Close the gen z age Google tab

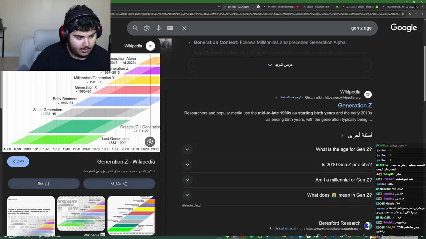224,7
